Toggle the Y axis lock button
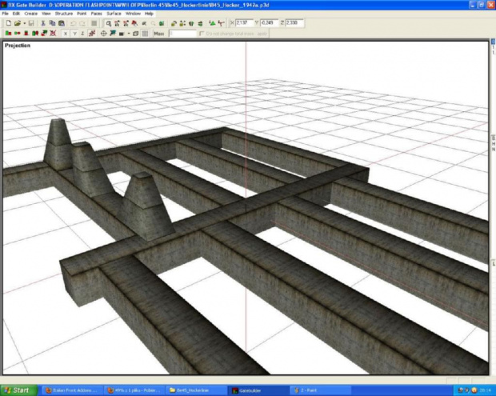 point(73,34)
